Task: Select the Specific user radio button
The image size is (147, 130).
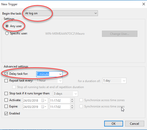Action: (7, 33)
